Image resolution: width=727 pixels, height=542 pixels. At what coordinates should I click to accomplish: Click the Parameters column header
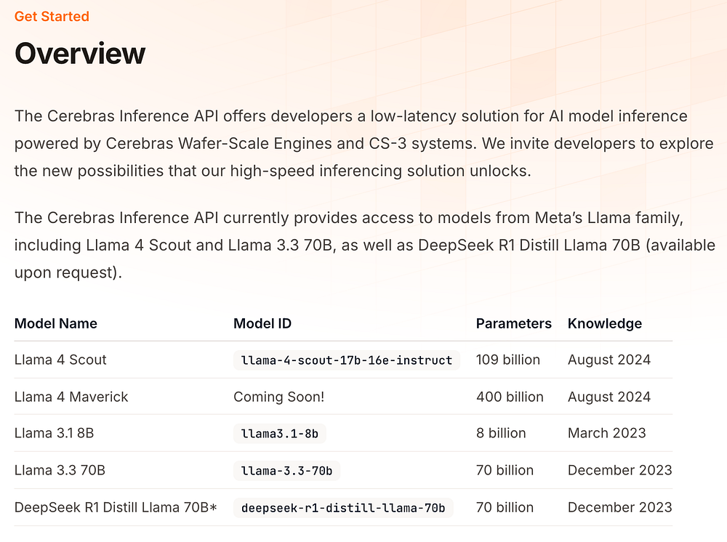click(x=514, y=323)
